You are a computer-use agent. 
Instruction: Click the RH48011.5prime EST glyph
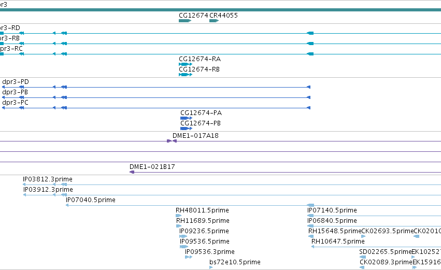click(x=179, y=216)
